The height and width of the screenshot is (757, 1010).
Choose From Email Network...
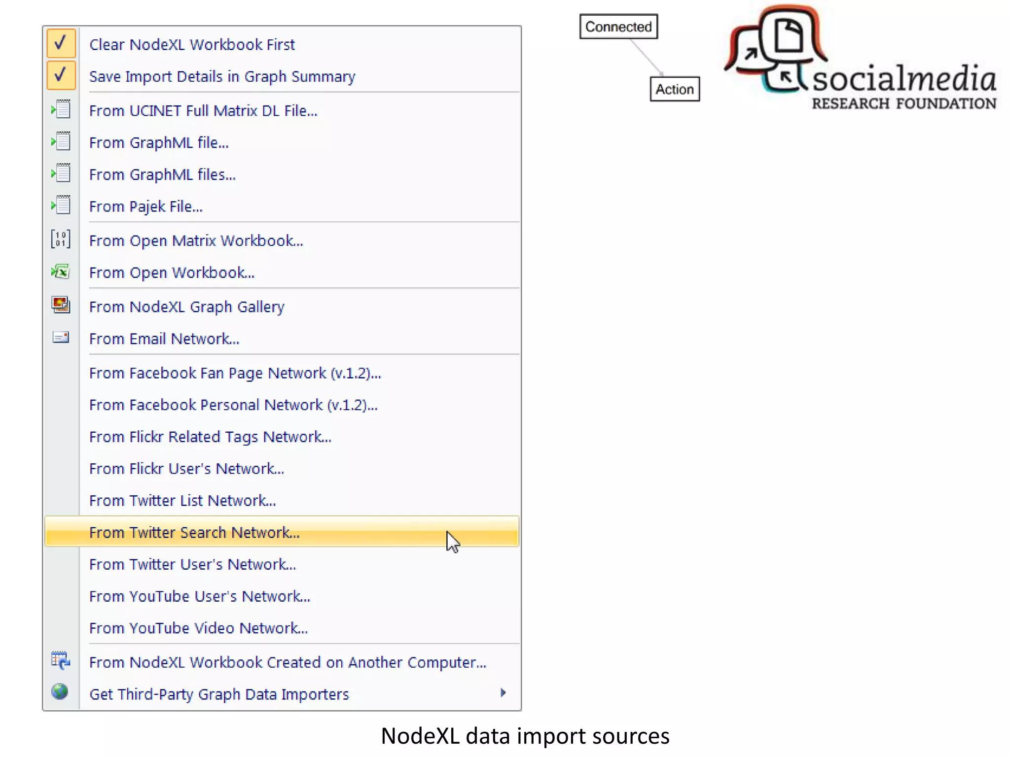click(x=164, y=339)
